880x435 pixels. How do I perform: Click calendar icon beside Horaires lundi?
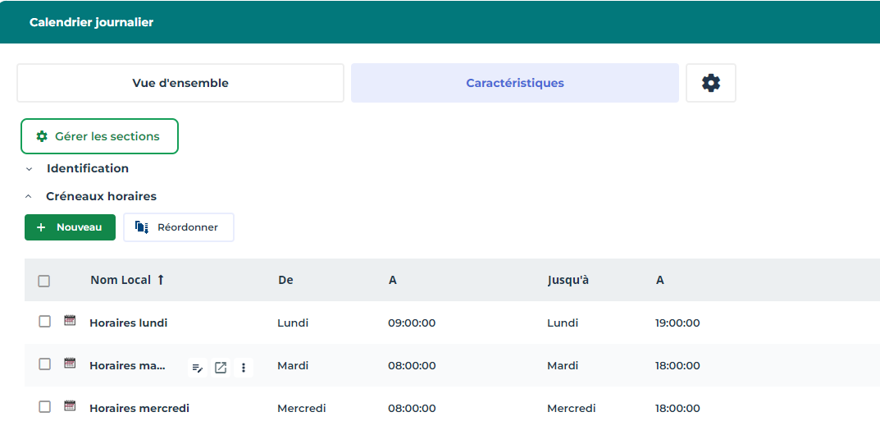click(x=70, y=321)
